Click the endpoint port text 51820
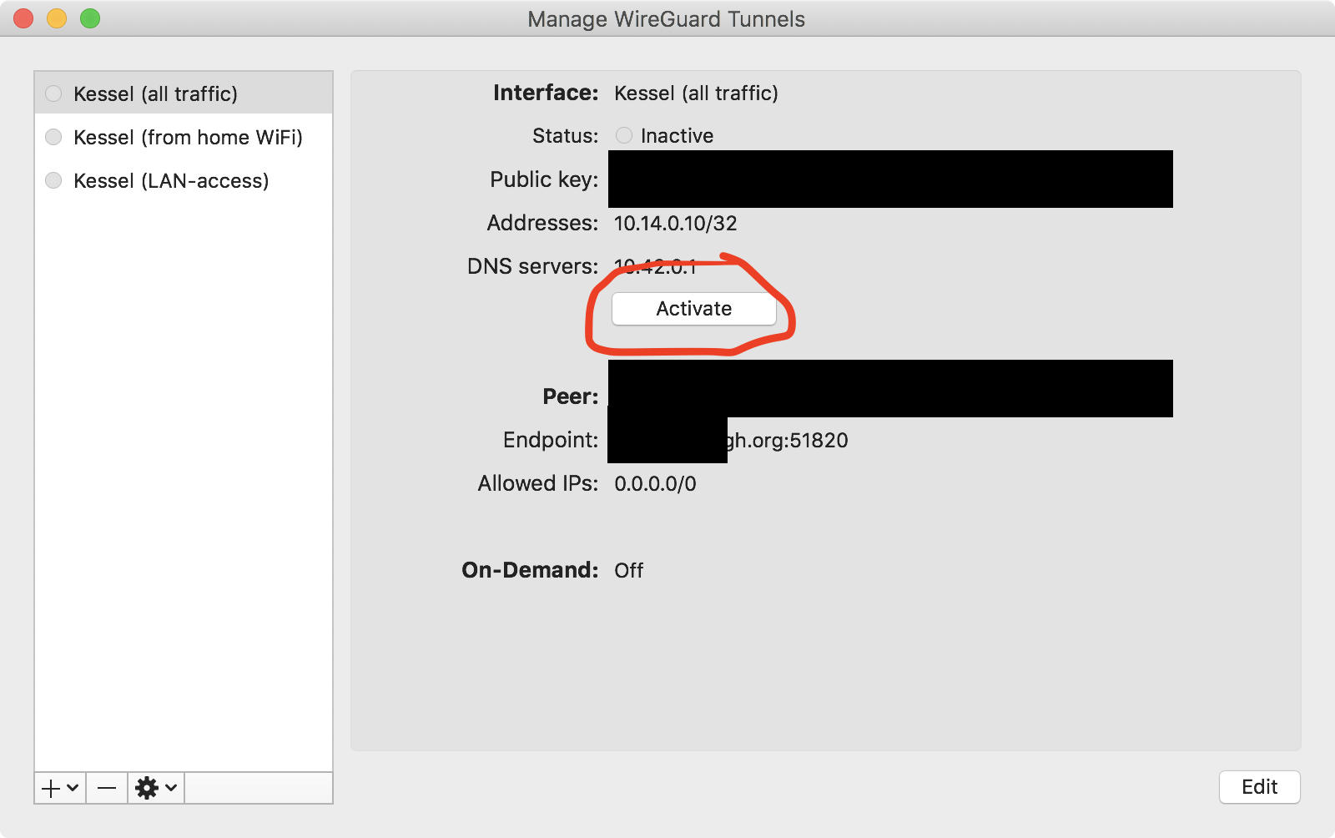This screenshot has width=1335, height=838. (819, 440)
